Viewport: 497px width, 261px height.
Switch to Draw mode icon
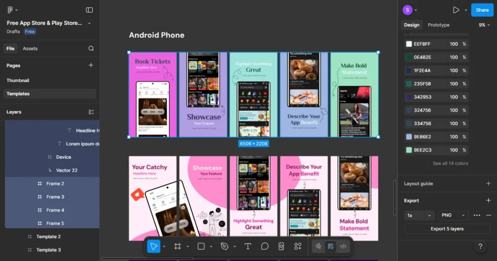click(318, 246)
